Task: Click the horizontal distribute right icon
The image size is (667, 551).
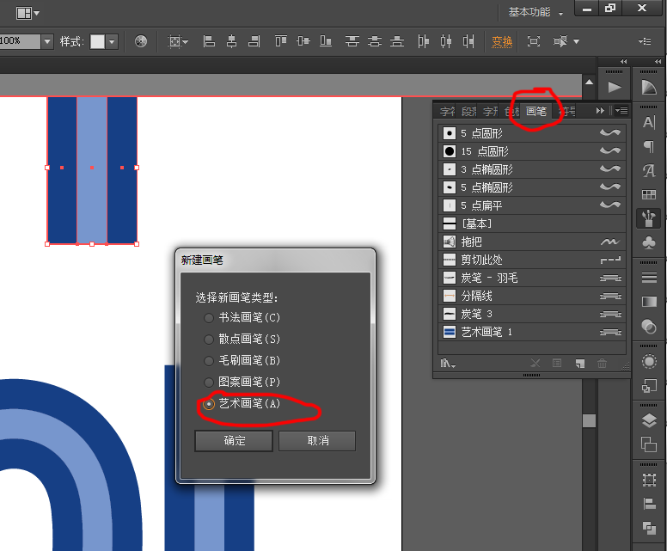Action: [x=468, y=41]
